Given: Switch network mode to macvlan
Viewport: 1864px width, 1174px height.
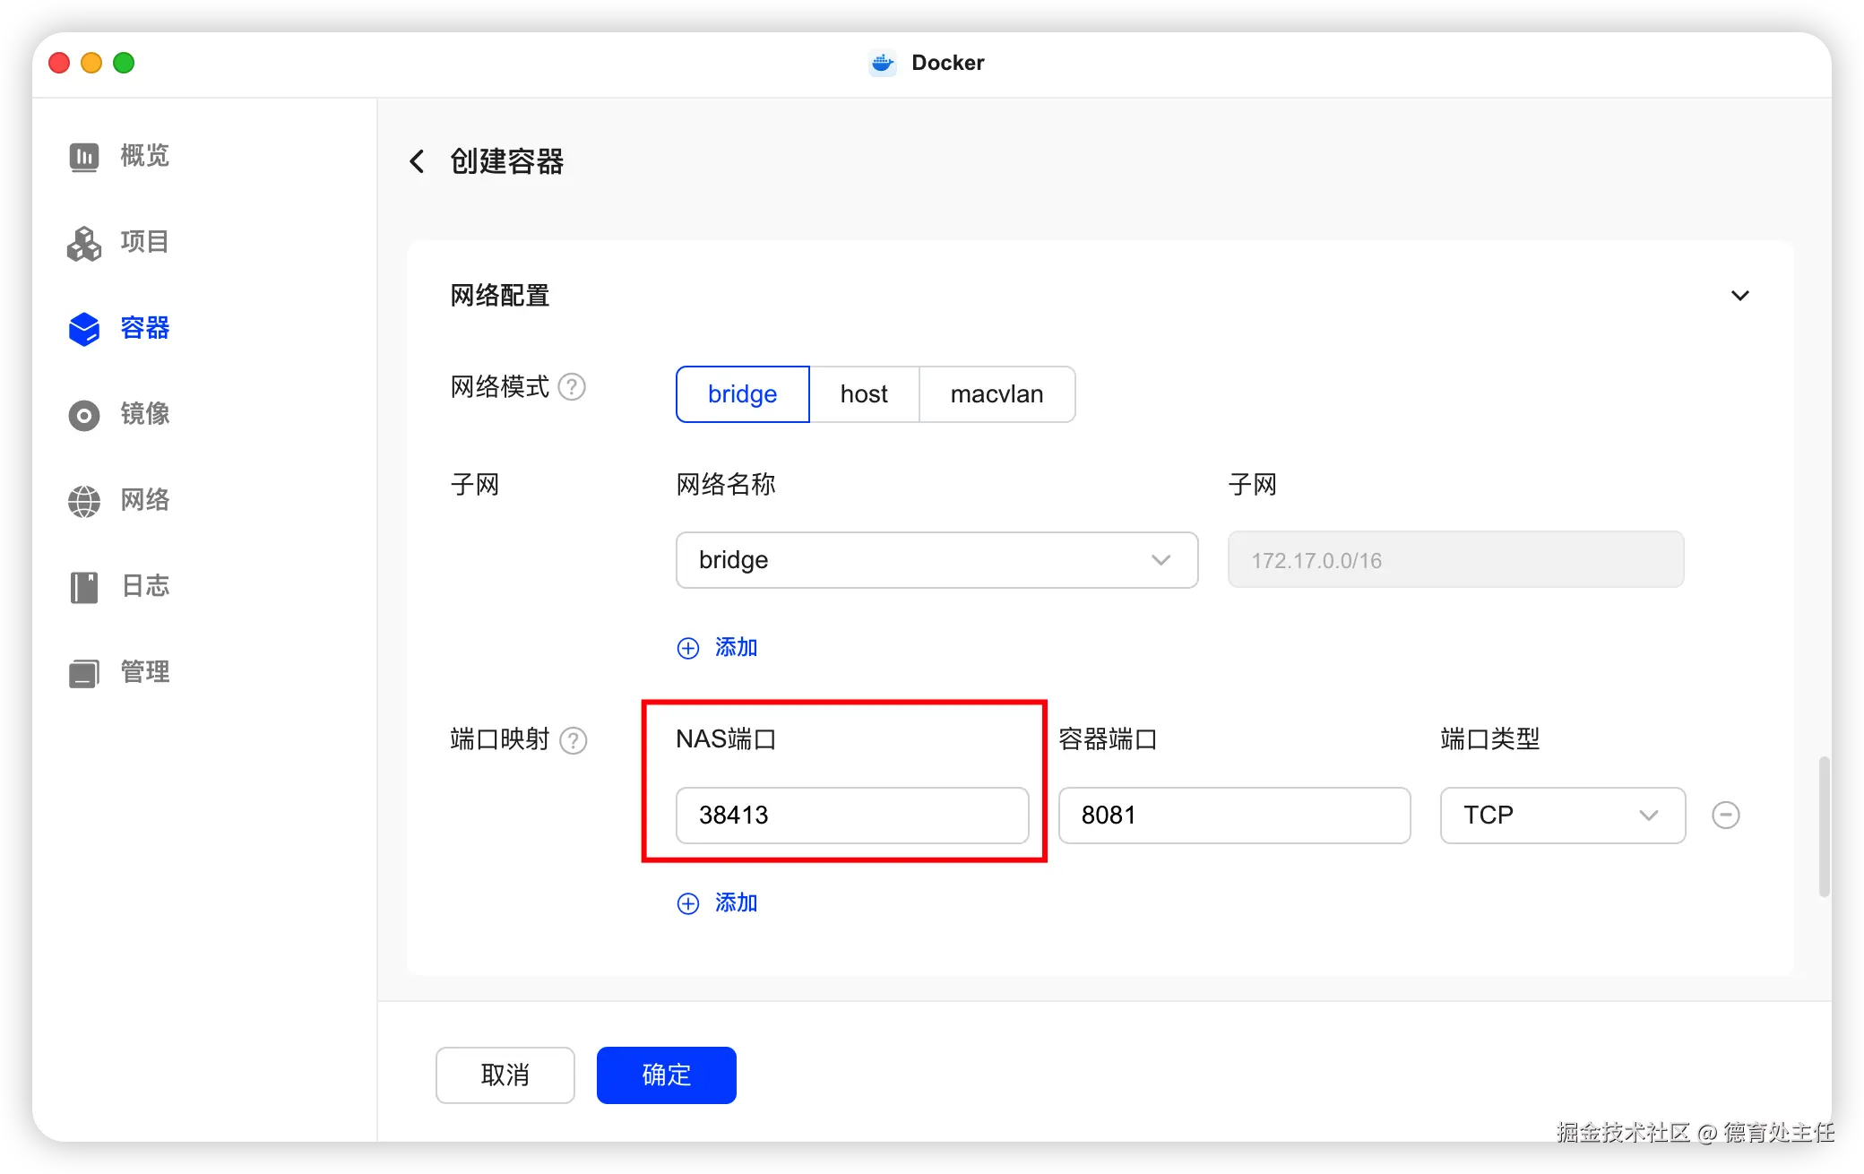Looking at the screenshot, I should [x=997, y=394].
